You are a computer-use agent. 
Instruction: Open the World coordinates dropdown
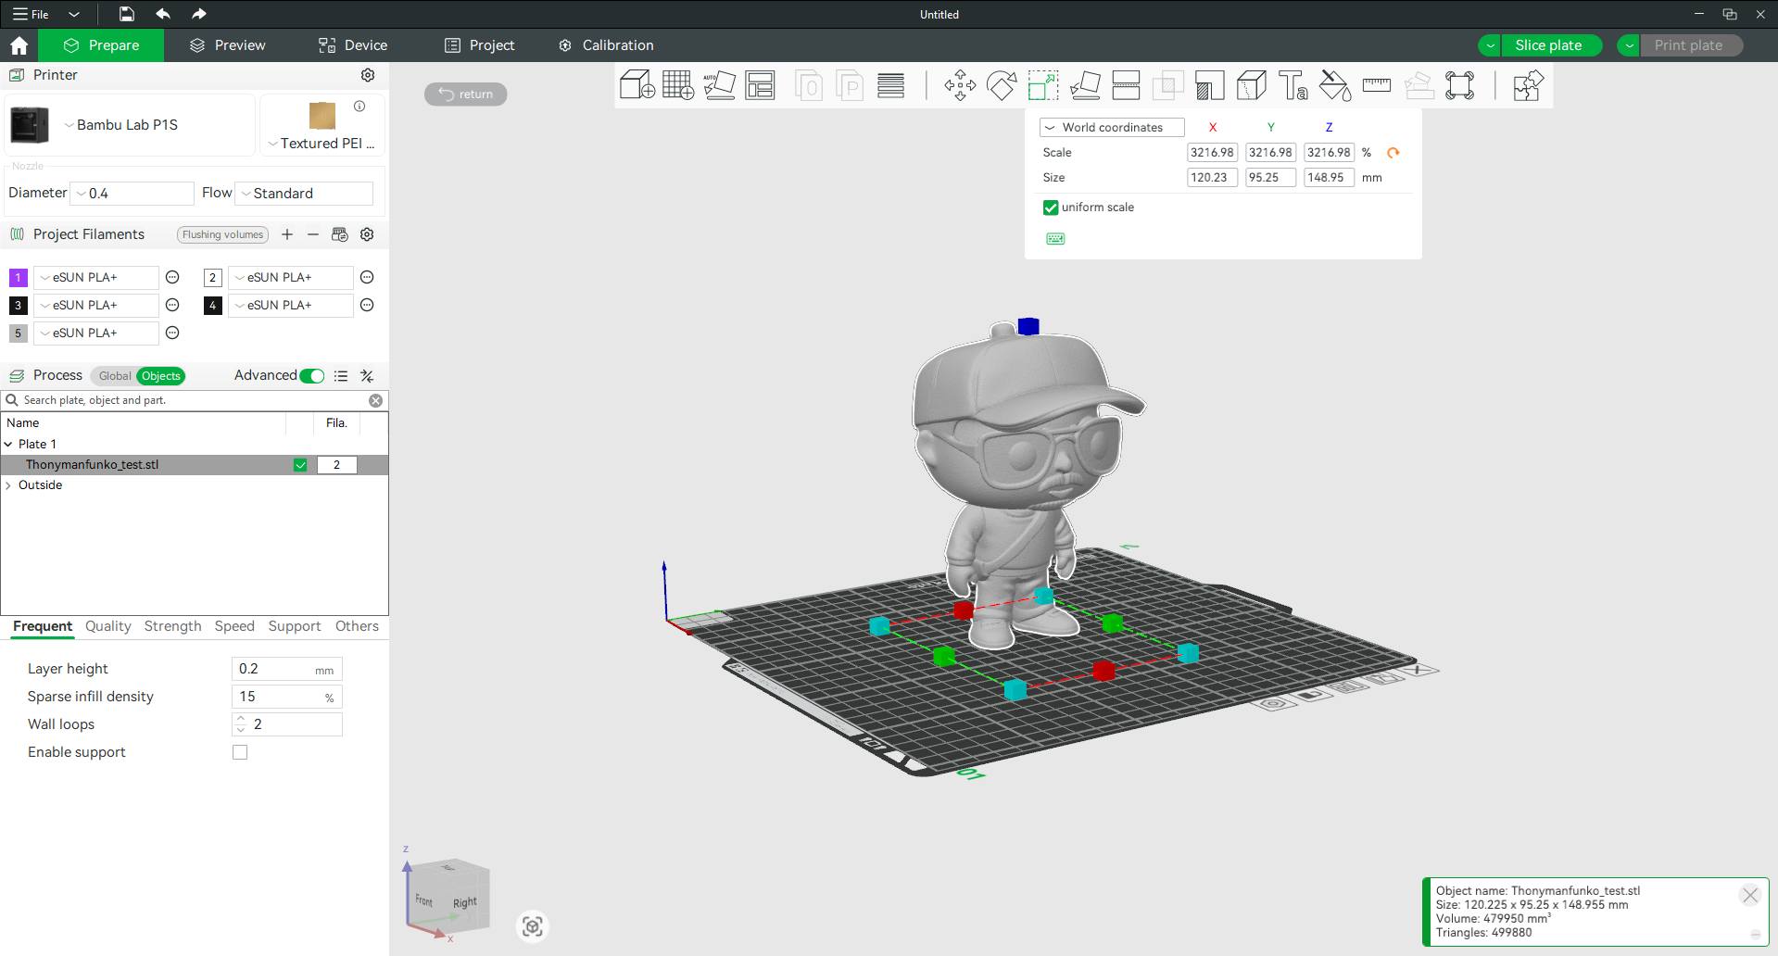(1112, 127)
